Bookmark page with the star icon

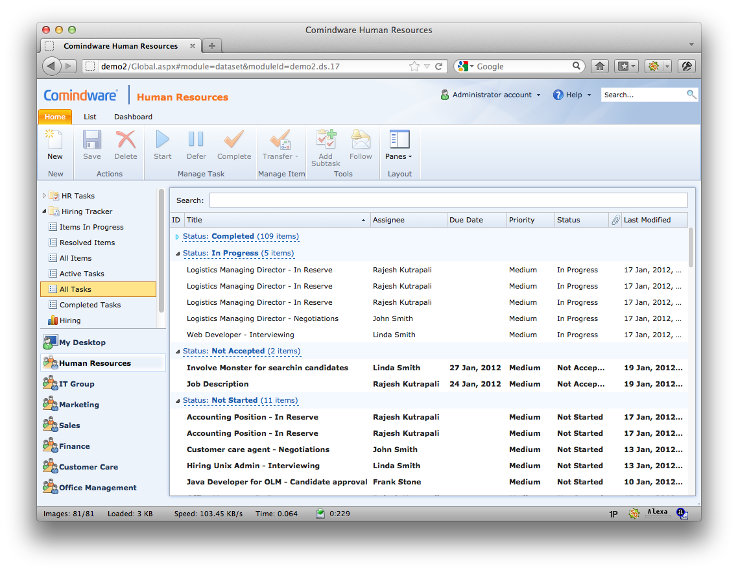(x=414, y=66)
